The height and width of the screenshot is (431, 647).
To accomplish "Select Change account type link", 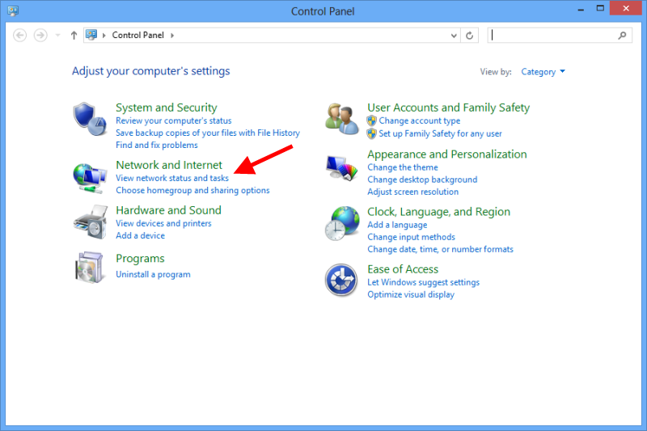I will tap(420, 120).
